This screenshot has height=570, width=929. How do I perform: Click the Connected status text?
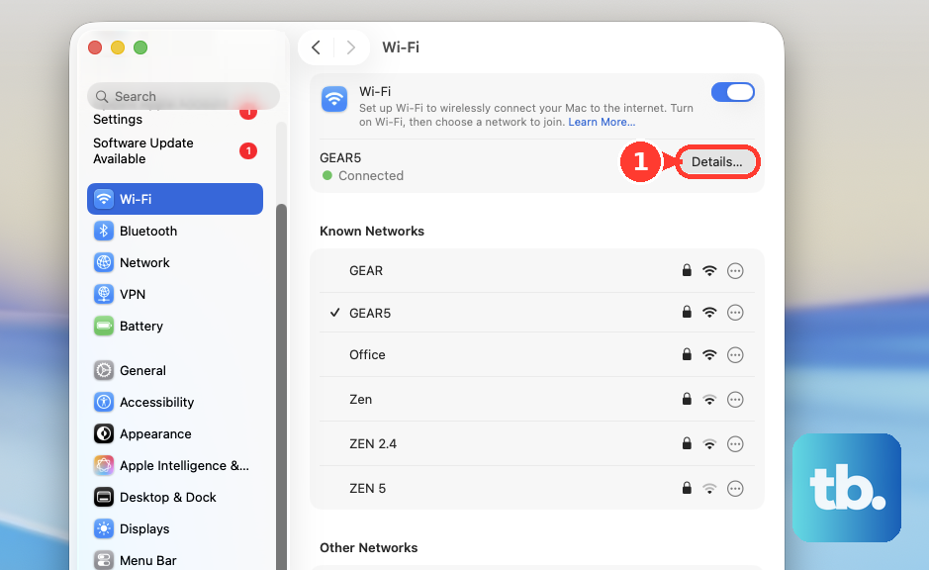(371, 176)
